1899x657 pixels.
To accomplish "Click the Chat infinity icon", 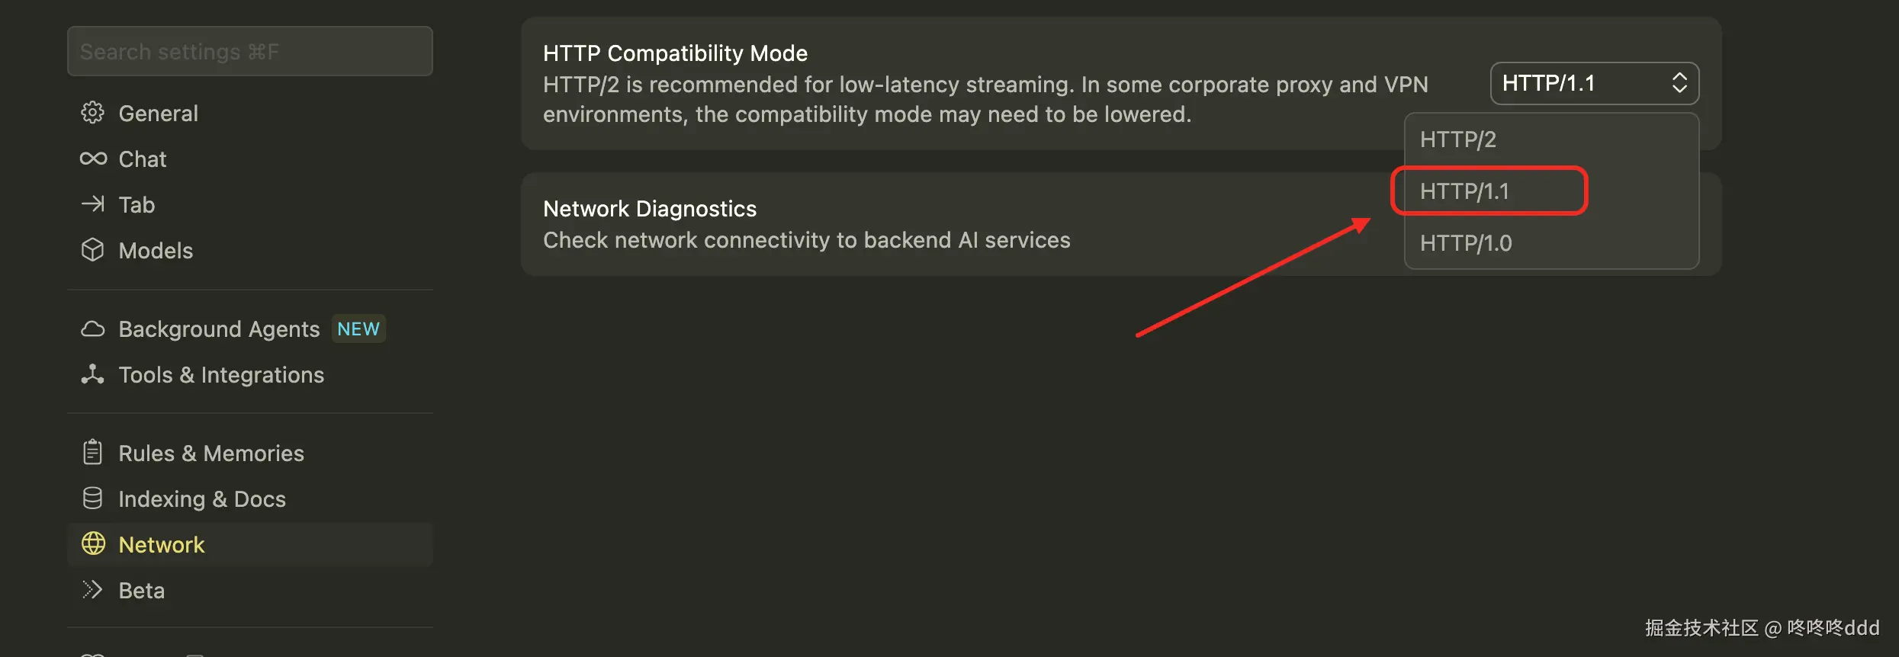I will click(93, 159).
